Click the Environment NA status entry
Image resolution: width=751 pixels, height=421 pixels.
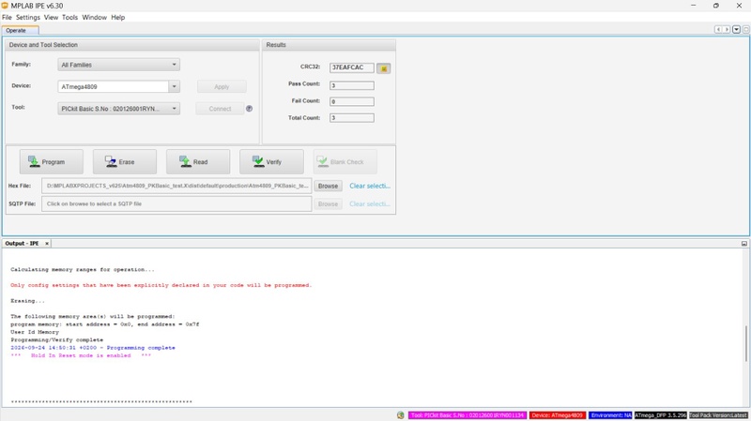pyautogui.click(x=611, y=415)
